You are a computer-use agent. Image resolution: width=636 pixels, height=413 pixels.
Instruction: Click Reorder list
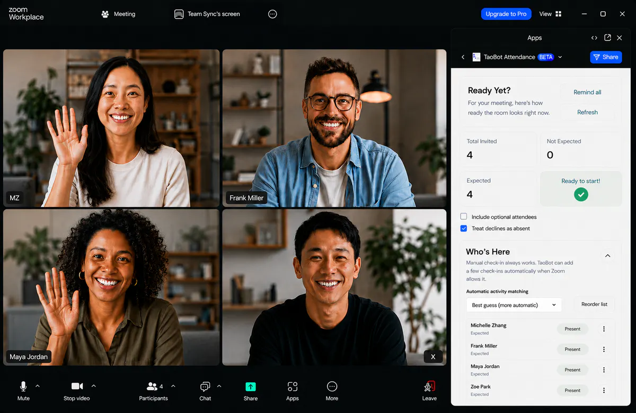pyautogui.click(x=594, y=304)
